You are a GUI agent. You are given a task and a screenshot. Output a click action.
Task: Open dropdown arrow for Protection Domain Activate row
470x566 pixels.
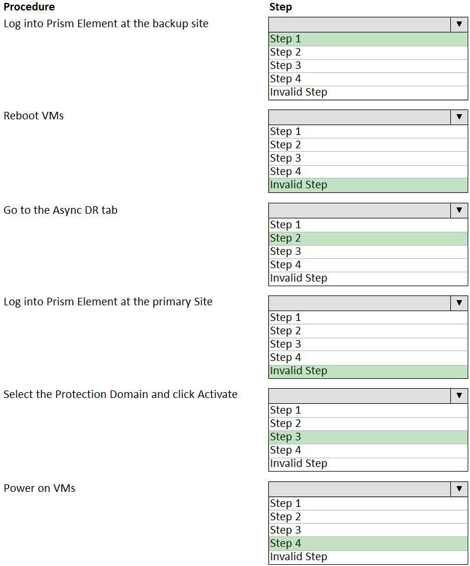[x=459, y=396]
